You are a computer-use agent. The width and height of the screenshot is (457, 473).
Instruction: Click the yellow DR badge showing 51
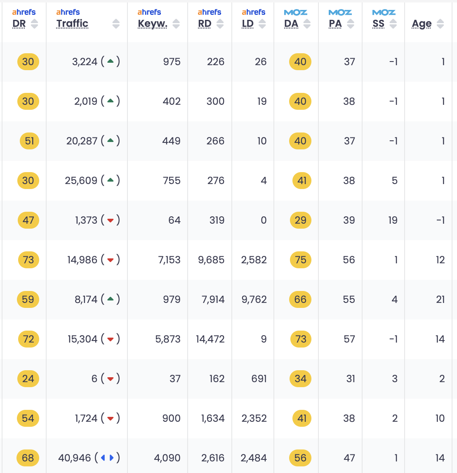click(x=29, y=141)
